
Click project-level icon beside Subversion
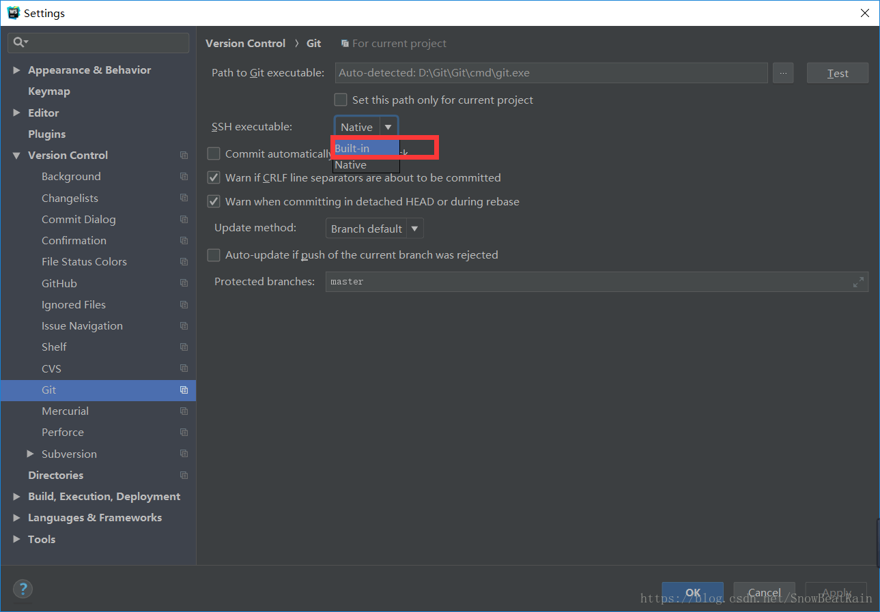point(184,454)
